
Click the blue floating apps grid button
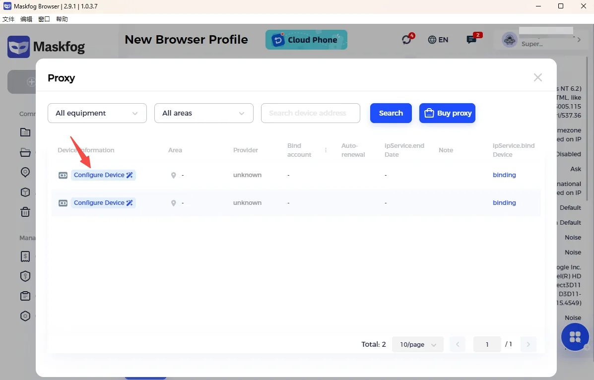tap(575, 337)
